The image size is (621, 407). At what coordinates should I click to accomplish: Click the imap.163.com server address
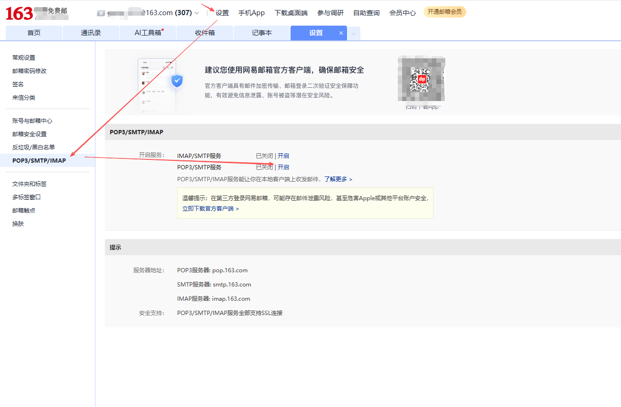click(231, 299)
